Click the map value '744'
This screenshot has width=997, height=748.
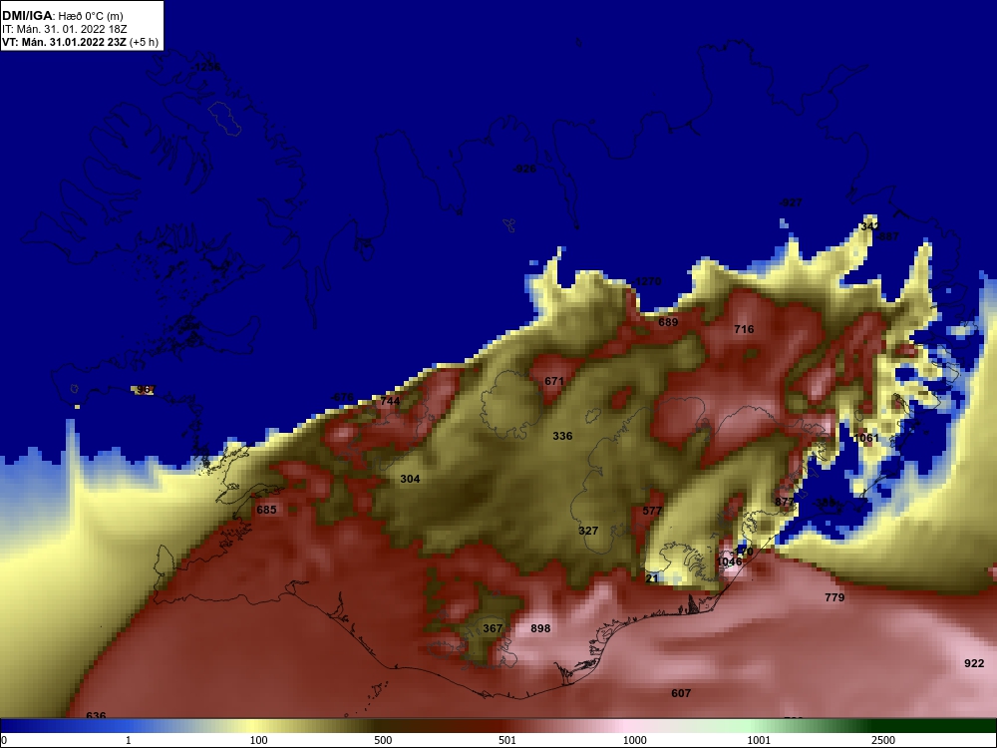click(391, 401)
